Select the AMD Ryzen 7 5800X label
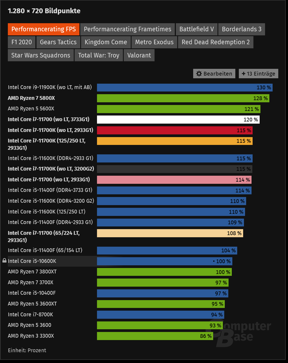 point(31,98)
